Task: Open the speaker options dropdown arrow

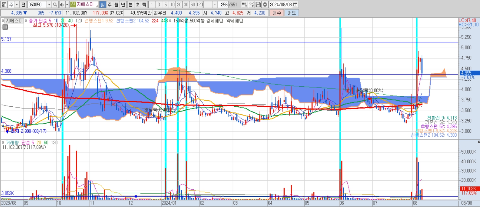Action: click(x=67, y=5)
